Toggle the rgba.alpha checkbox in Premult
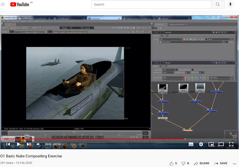This screenshot has width=239, height=167. [161, 42]
